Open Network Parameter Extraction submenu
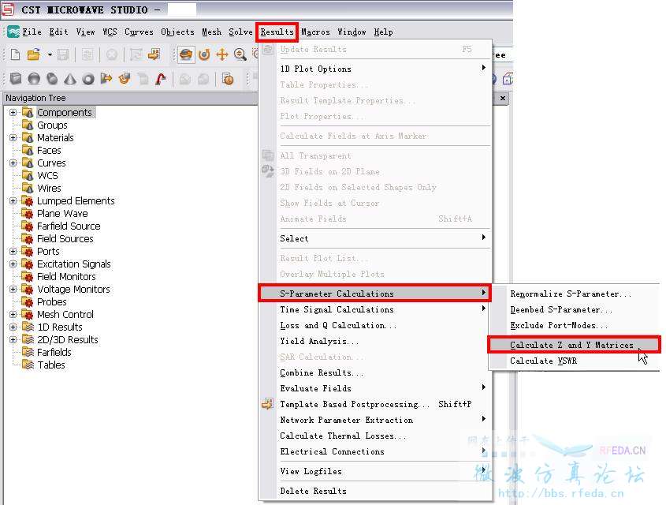The image size is (666, 505). click(376, 420)
